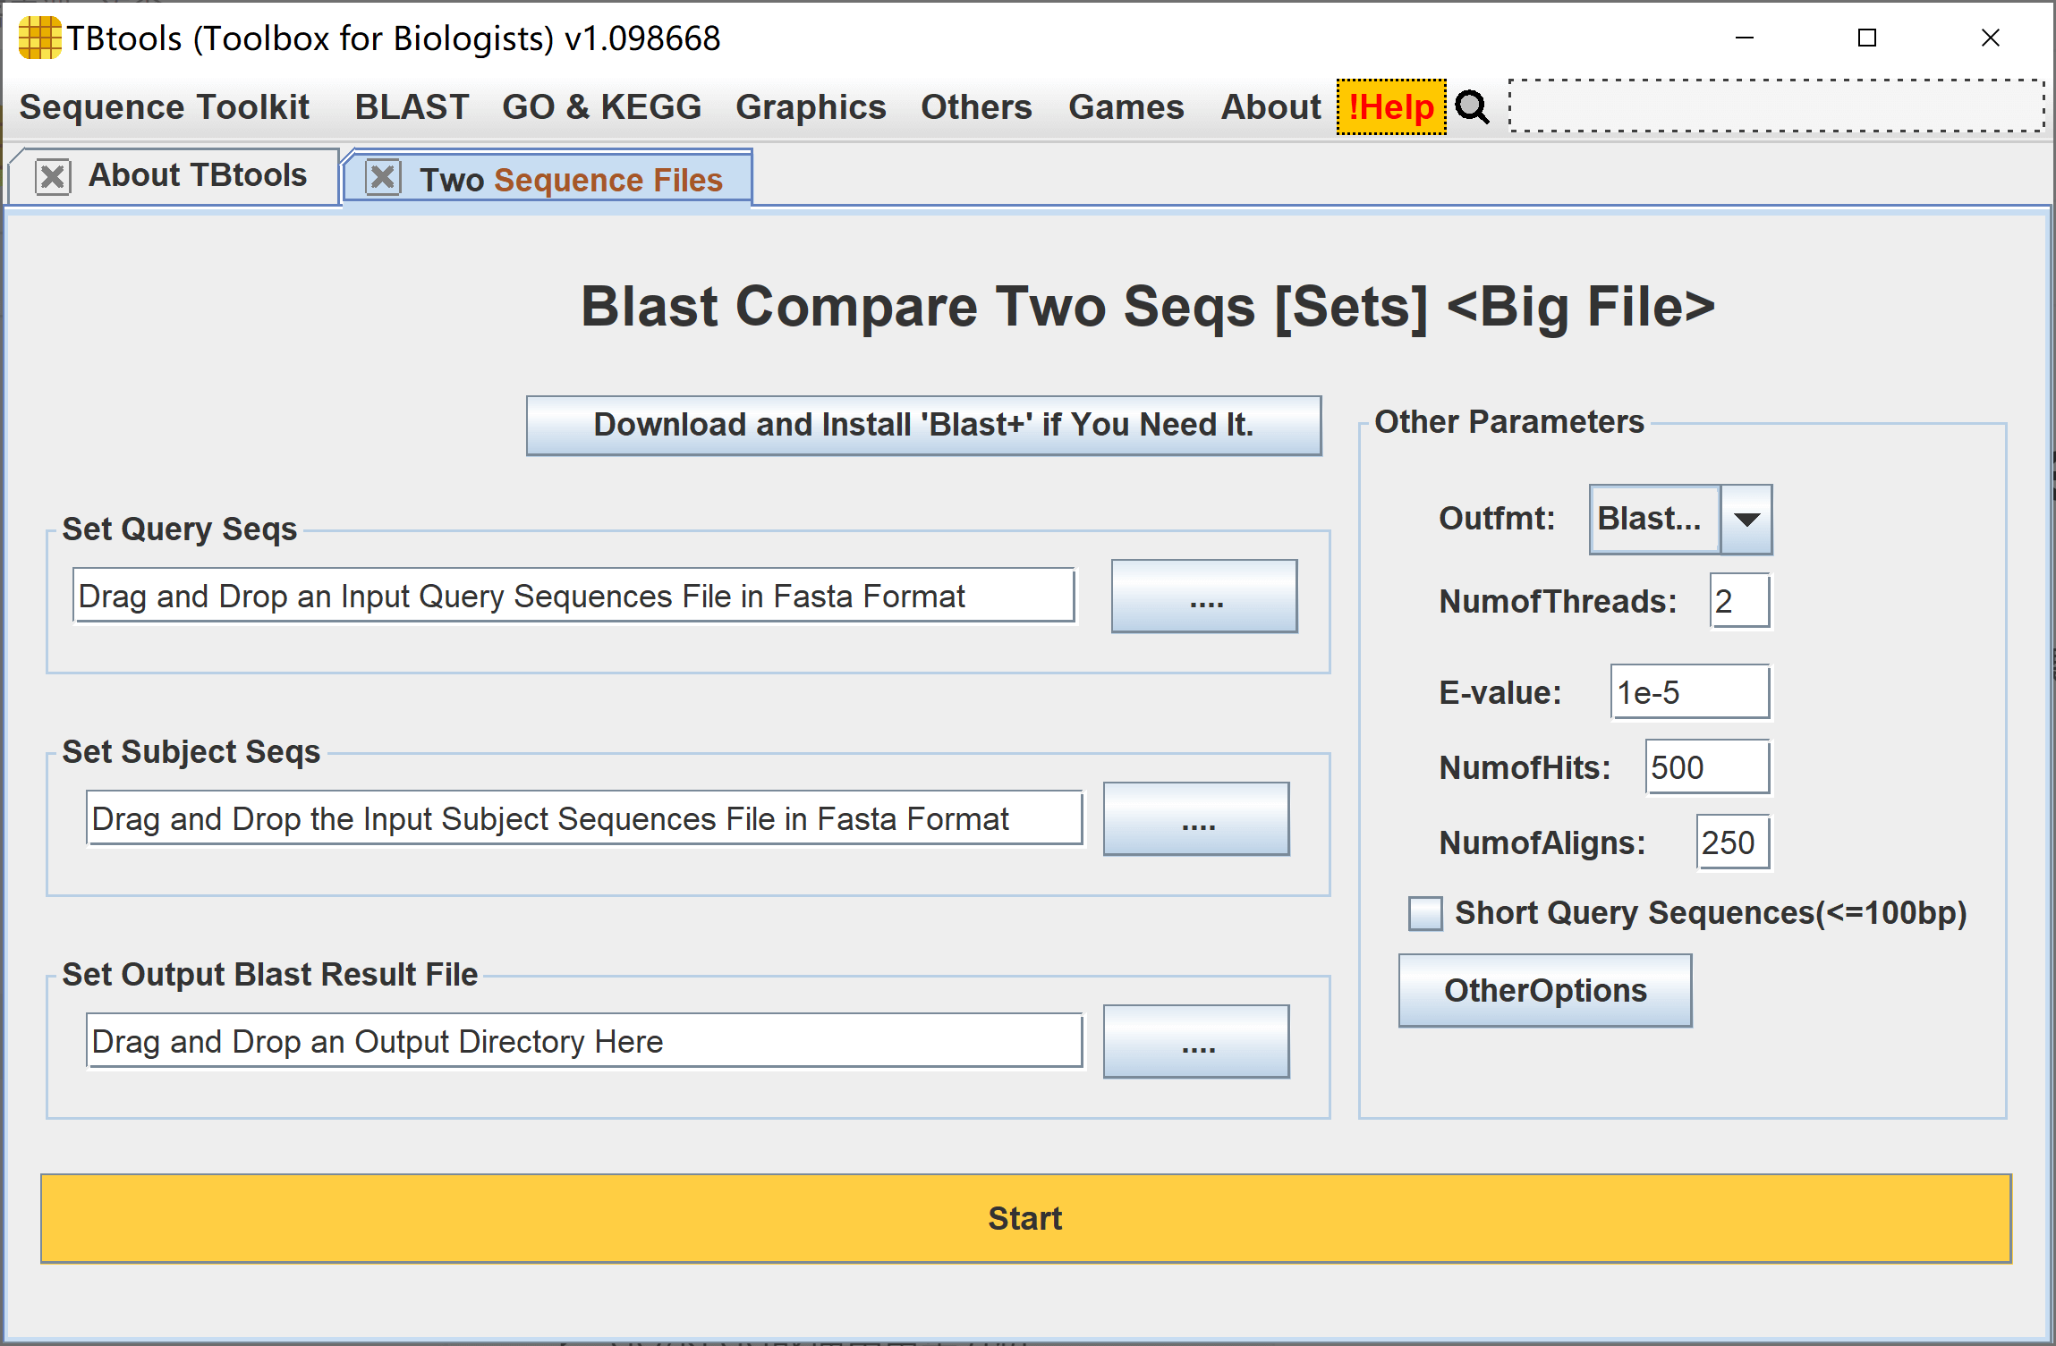
Task: Browse for the subject sequences file
Action: (1196, 819)
